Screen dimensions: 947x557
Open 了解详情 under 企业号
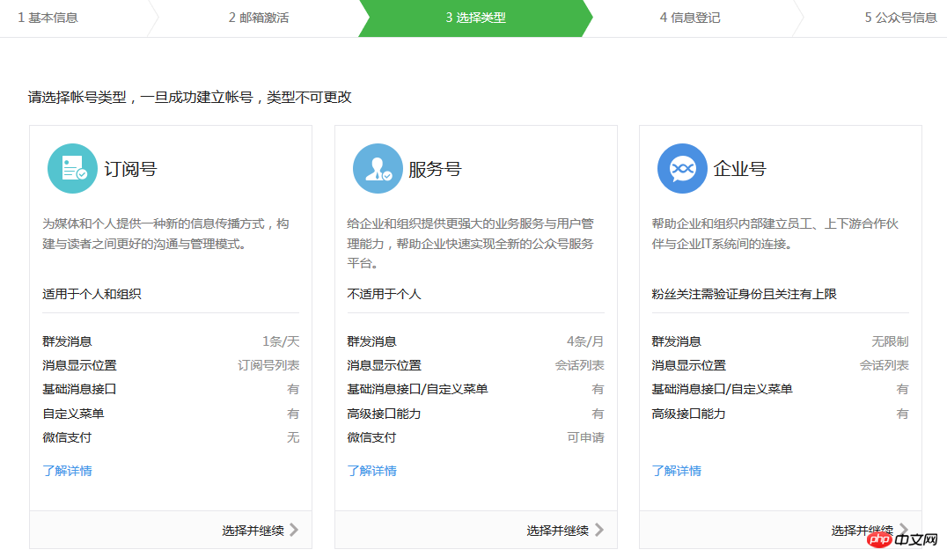(x=678, y=471)
